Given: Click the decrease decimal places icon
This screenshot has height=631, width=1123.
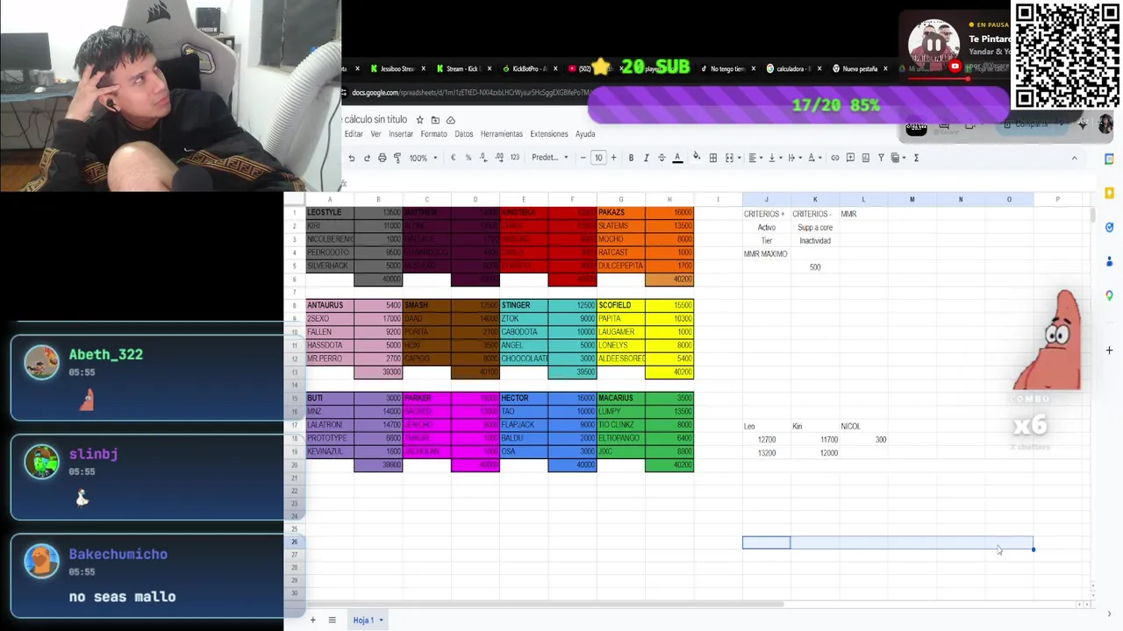Looking at the screenshot, I should coord(483,158).
